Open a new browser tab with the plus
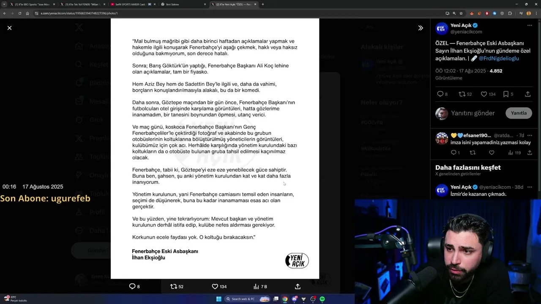Screen dimensions: 541x304 click(262, 4)
